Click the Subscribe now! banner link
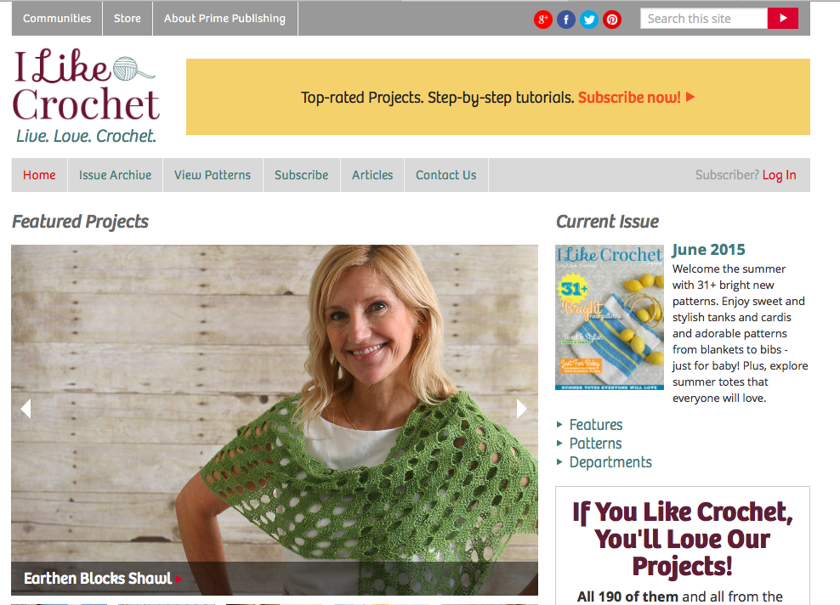The image size is (840, 605). pyautogui.click(x=636, y=98)
